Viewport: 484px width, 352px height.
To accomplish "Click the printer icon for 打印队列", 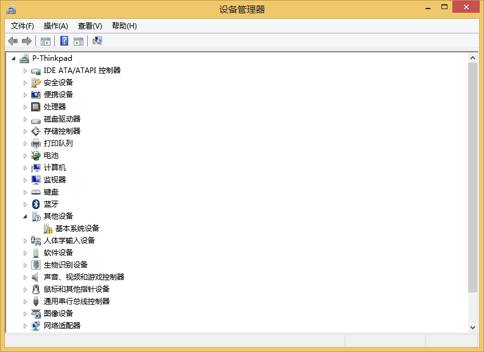I will tap(36, 143).
